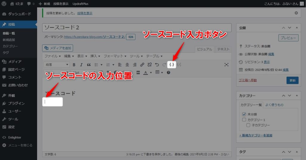Open the 編集 editor menu
Image resolution: width=306 pixels, height=160 pixels.
(x=69, y=56)
